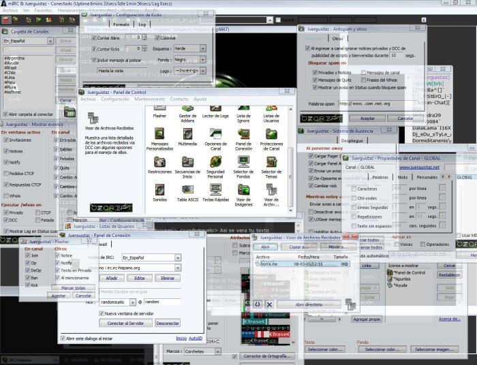Click Conectar al Servidor button
477x365 pixels.
click(x=125, y=323)
